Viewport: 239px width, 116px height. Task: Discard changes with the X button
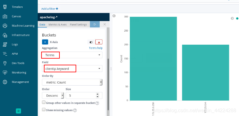pyautogui.click(x=105, y=24)
